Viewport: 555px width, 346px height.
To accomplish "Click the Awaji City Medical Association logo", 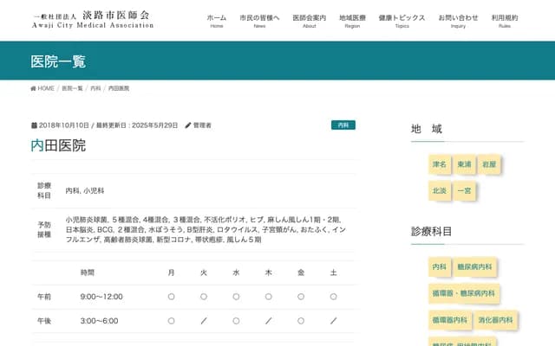I will (x=91, y=20).
